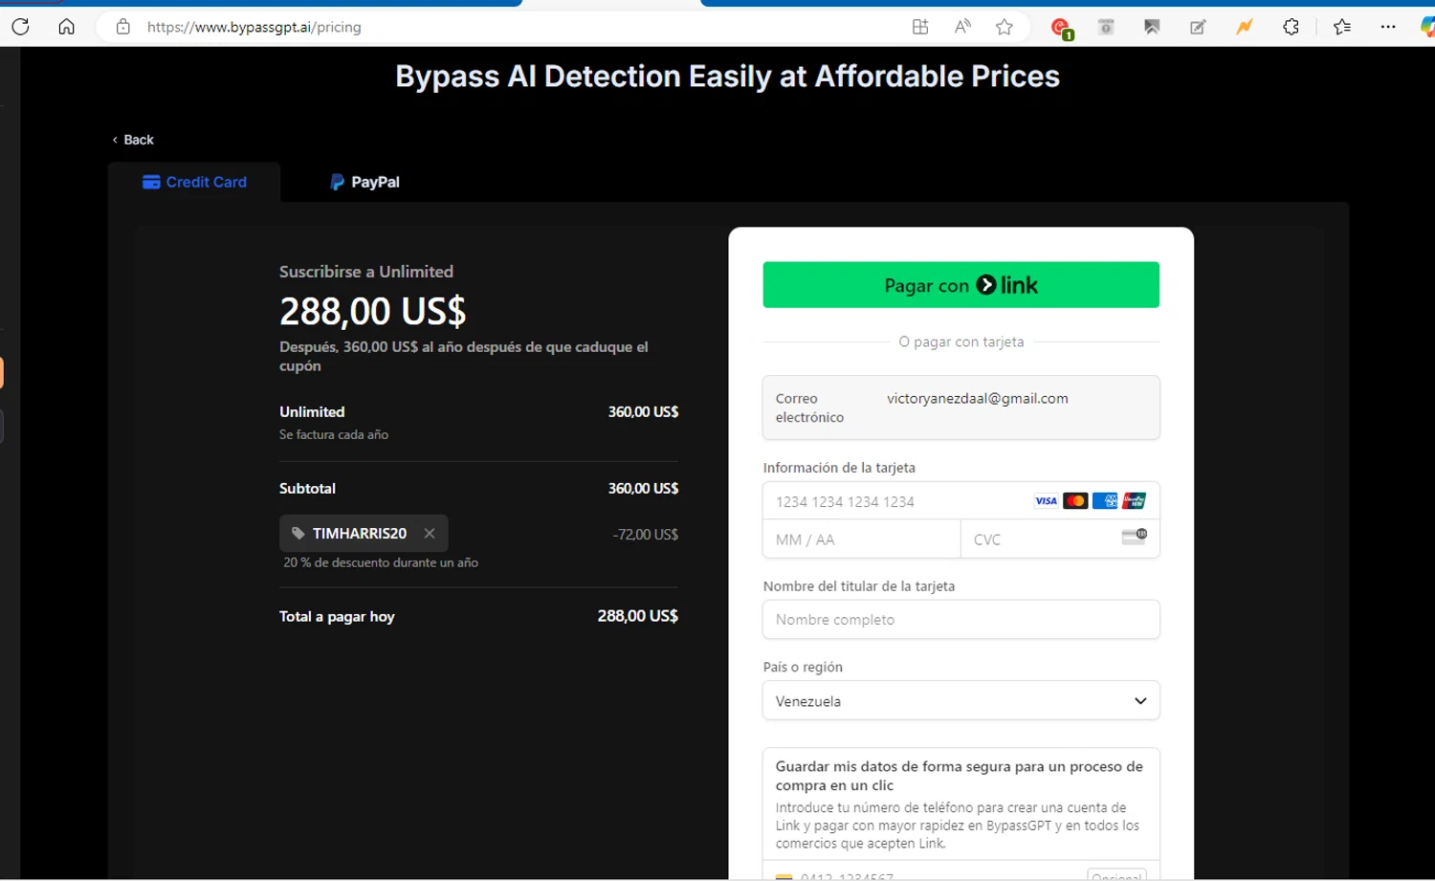Click the Mastercard icon
This screenshot has width=1435, height=881.
(x=1075, y=501)
